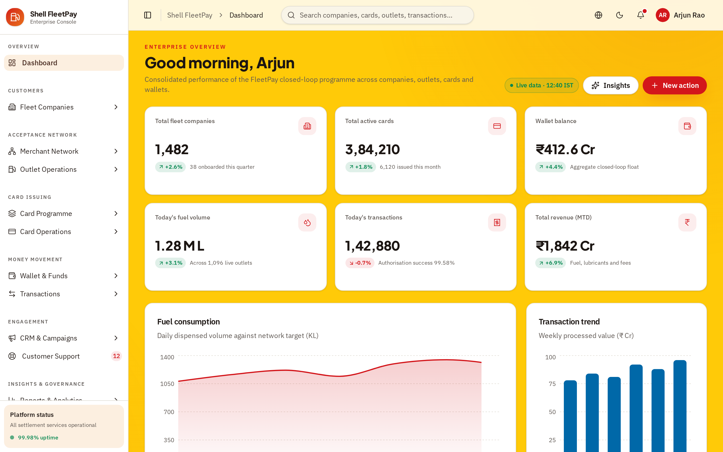Click the tallest bar in Transaction trend
723x452 pixels.
(680, 406)
